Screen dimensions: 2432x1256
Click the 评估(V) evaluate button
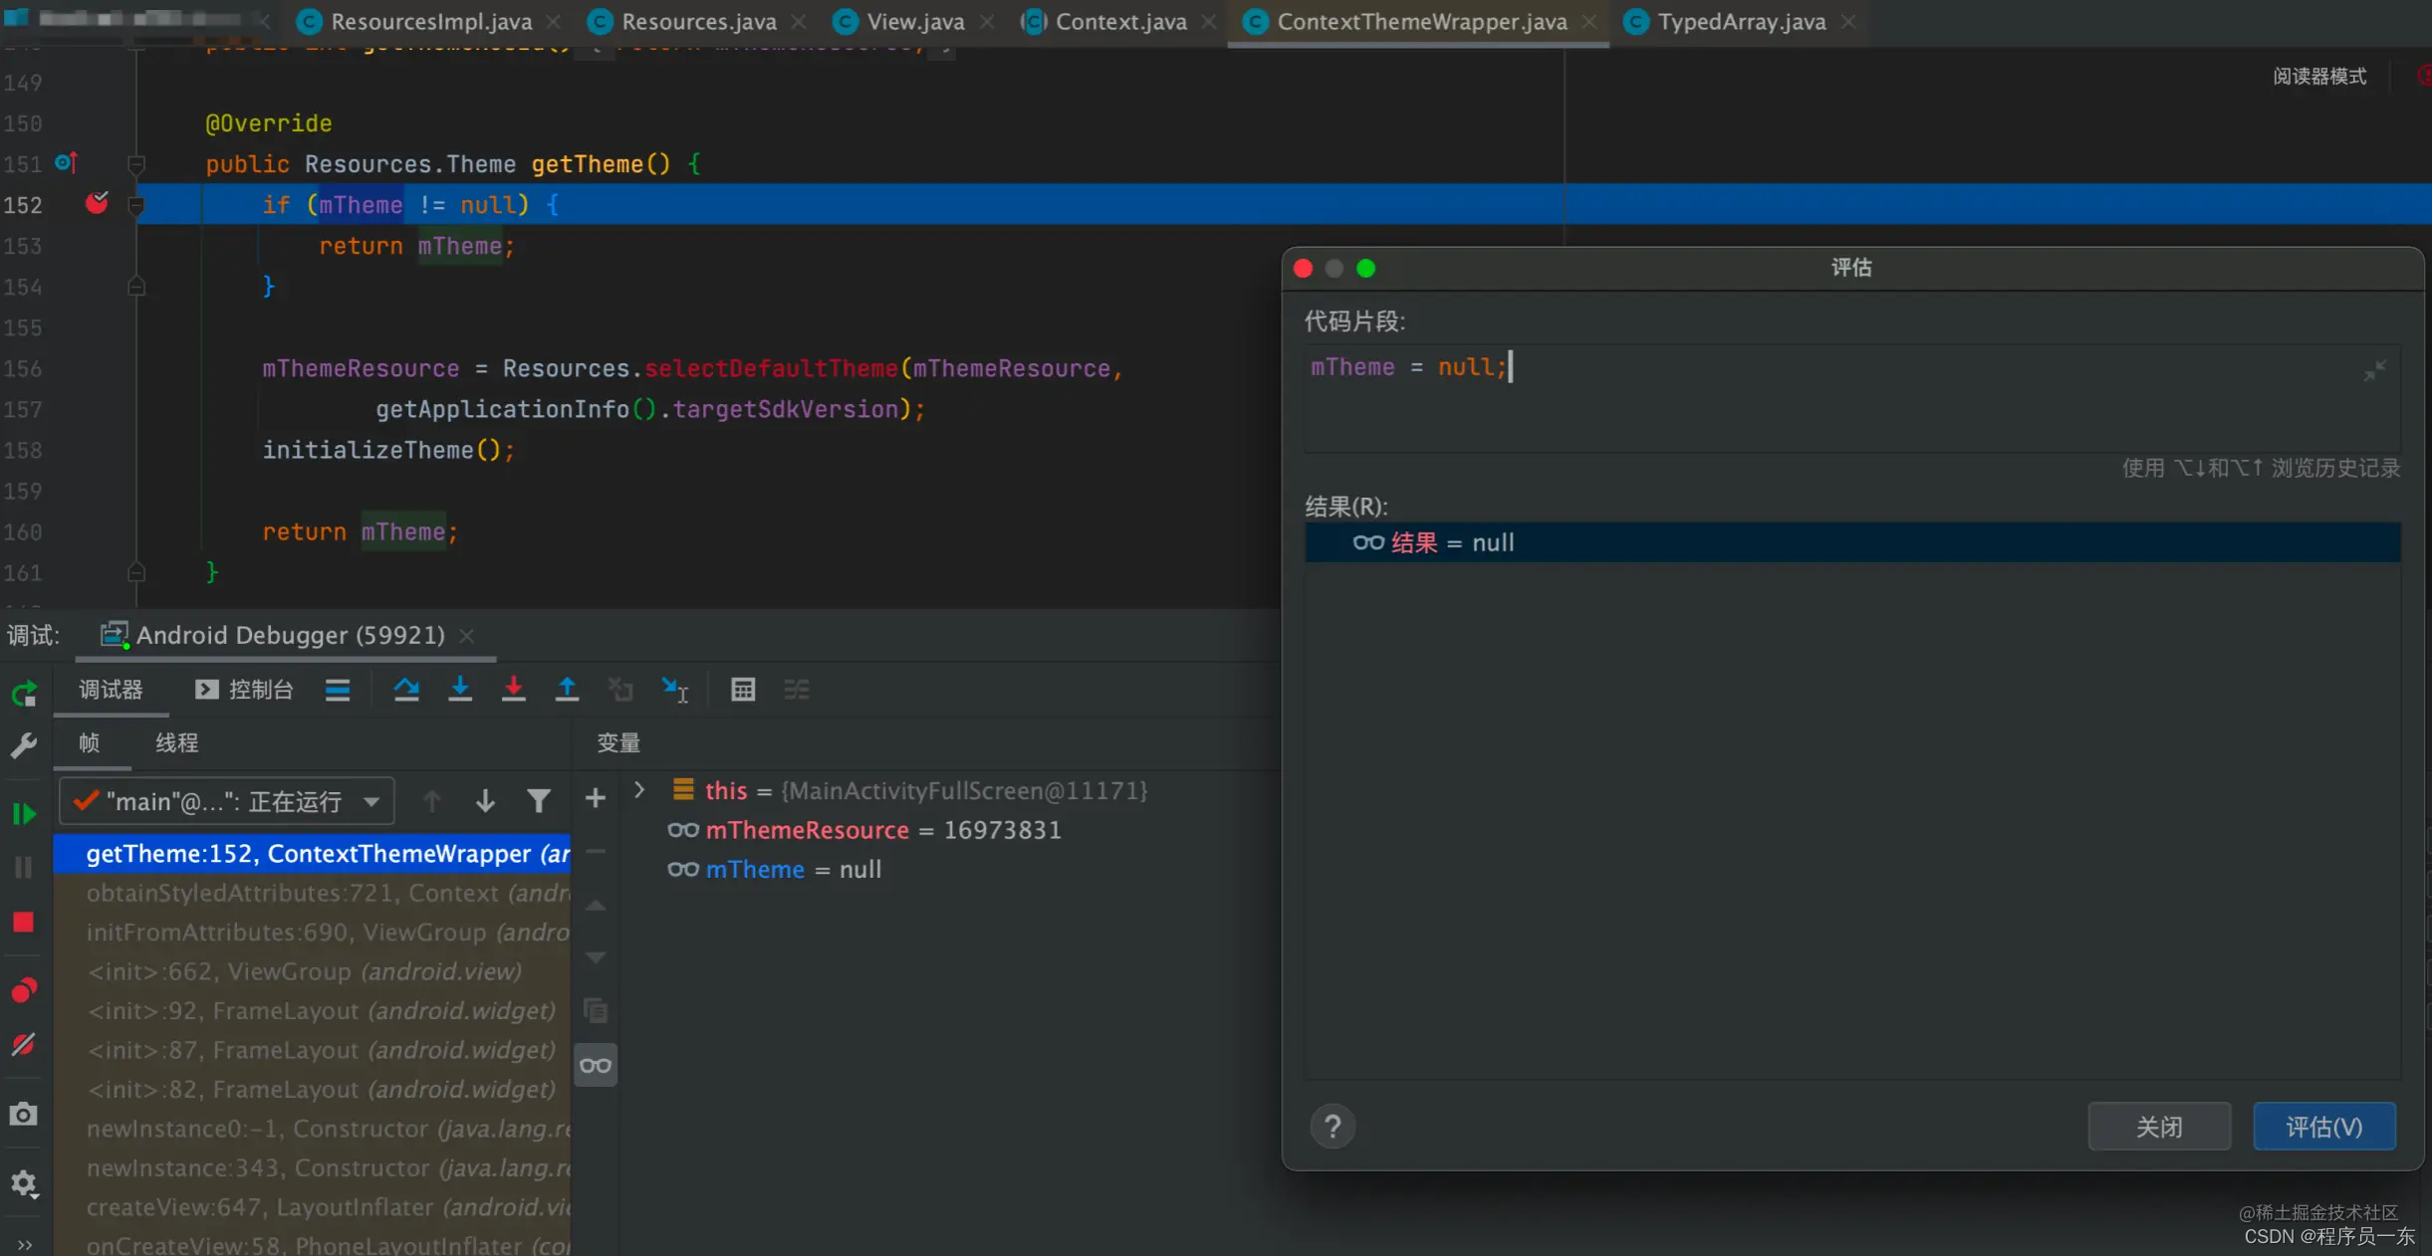click(x=2323, y=1127)
